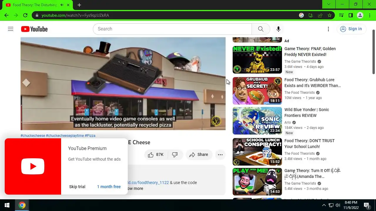376x211 pixels.
Task: Open the #chuckecheese hashtag
Action: point(33,136)
